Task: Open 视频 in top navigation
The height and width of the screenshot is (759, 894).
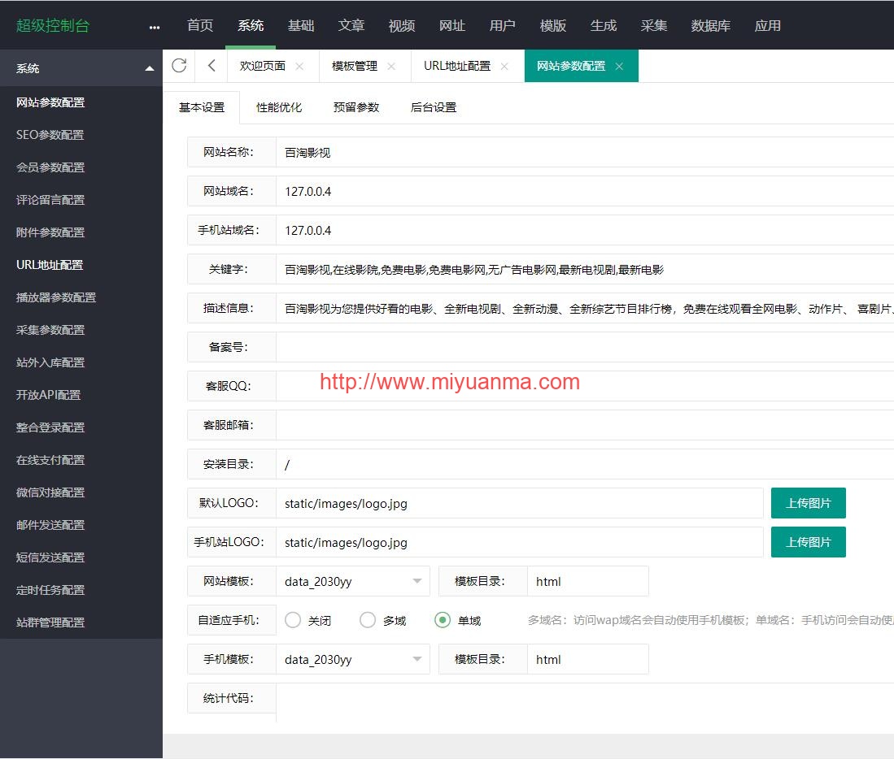Action: tap(402, 26)
